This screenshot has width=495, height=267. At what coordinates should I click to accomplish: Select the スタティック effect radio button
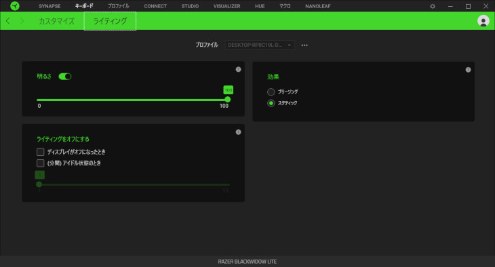271,103
